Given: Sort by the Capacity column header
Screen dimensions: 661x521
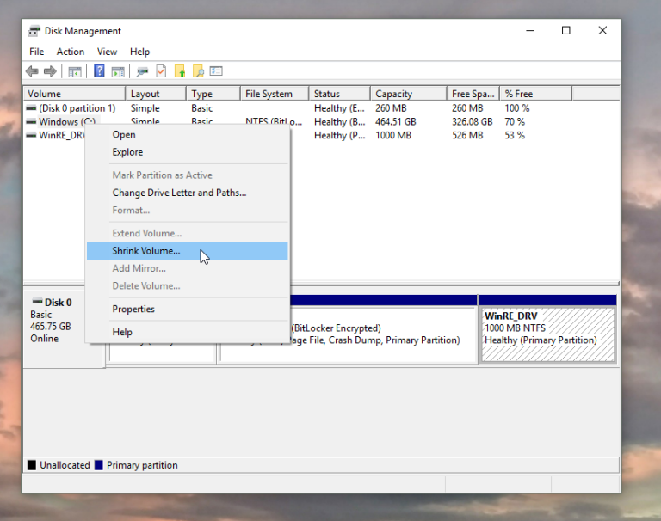Looking at the screenshot, I should pos(409,94).
